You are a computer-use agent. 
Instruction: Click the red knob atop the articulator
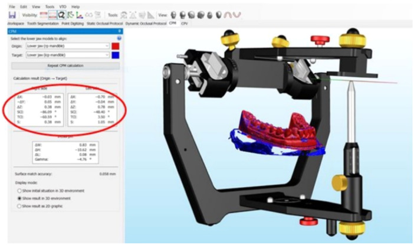(x=320, y=40)
